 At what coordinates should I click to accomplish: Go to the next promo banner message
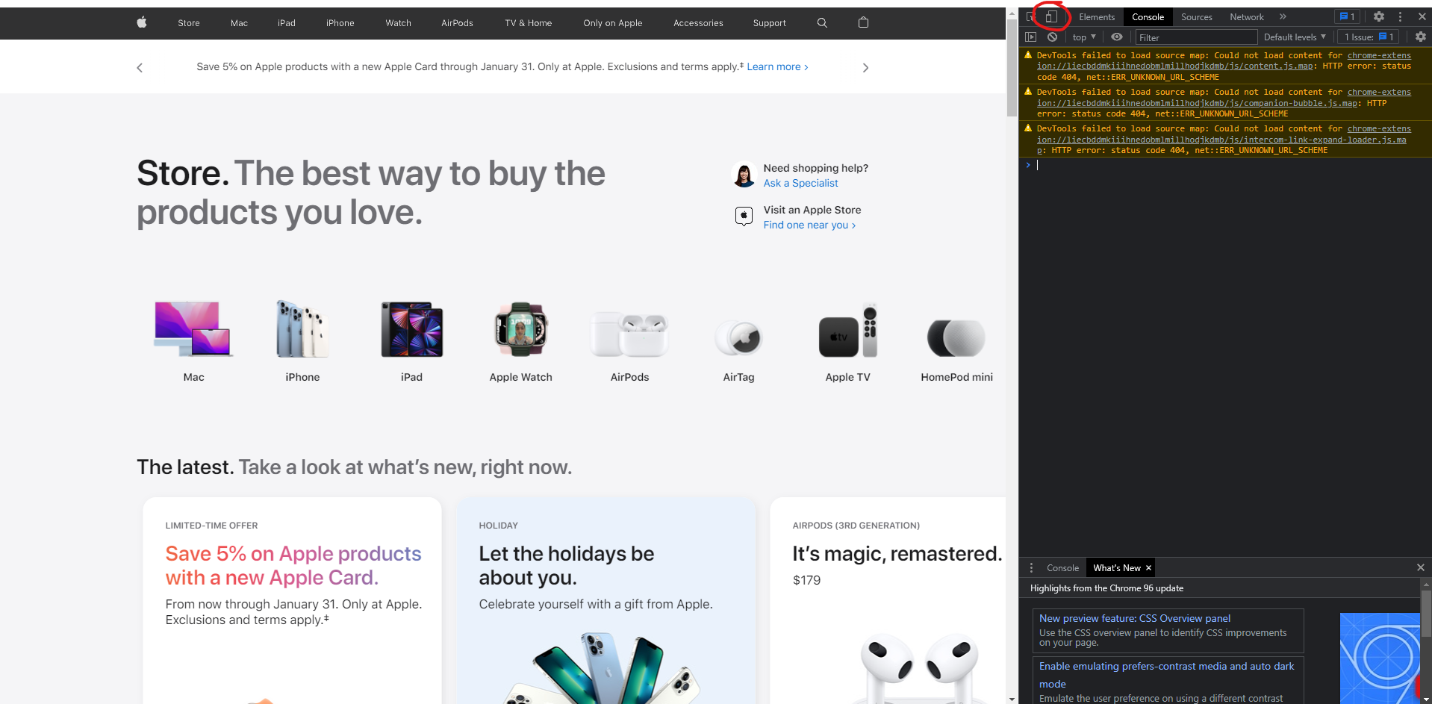[865, 68]
